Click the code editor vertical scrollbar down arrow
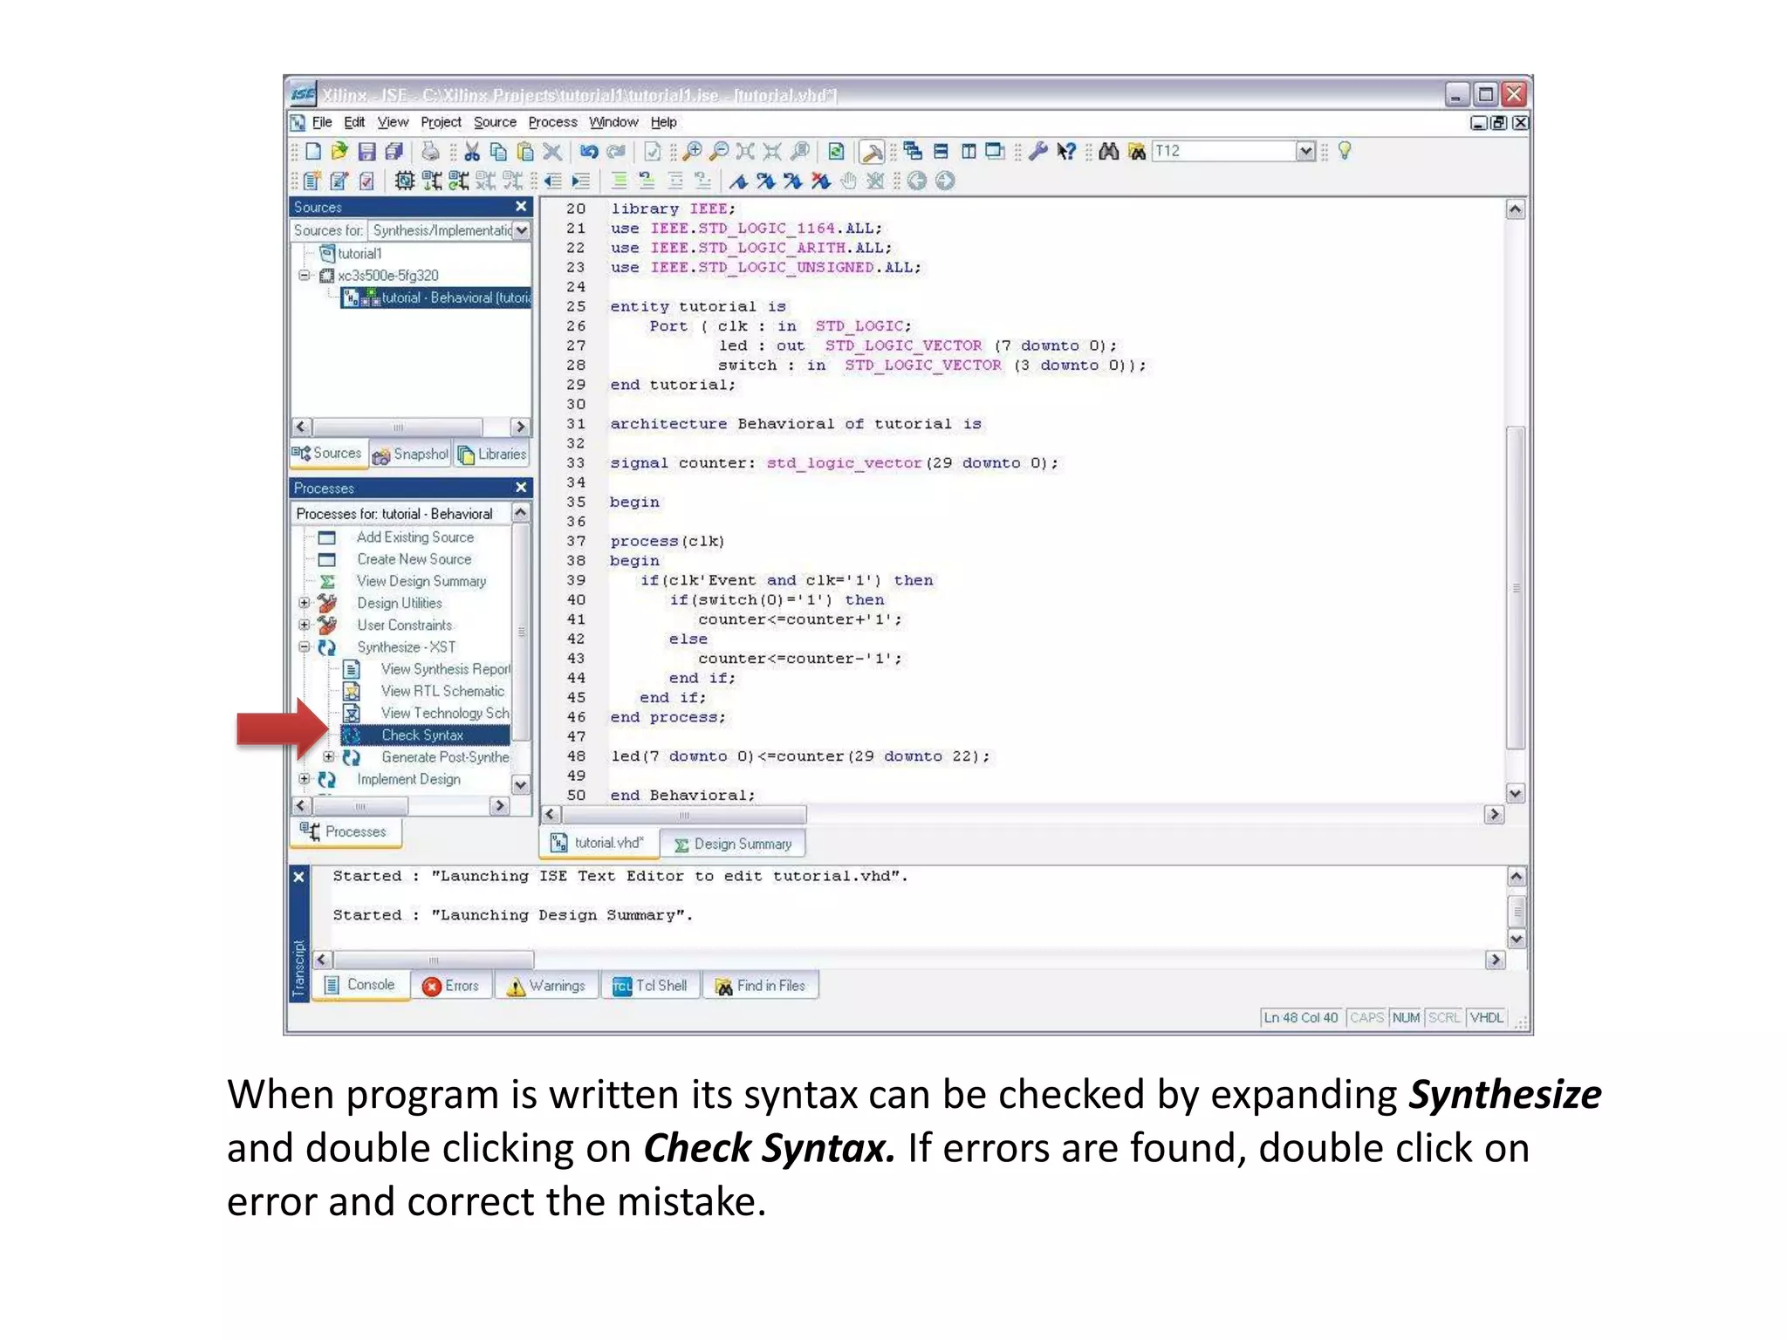This screenshot has width=1787, height=1340. click(1516, 793)
